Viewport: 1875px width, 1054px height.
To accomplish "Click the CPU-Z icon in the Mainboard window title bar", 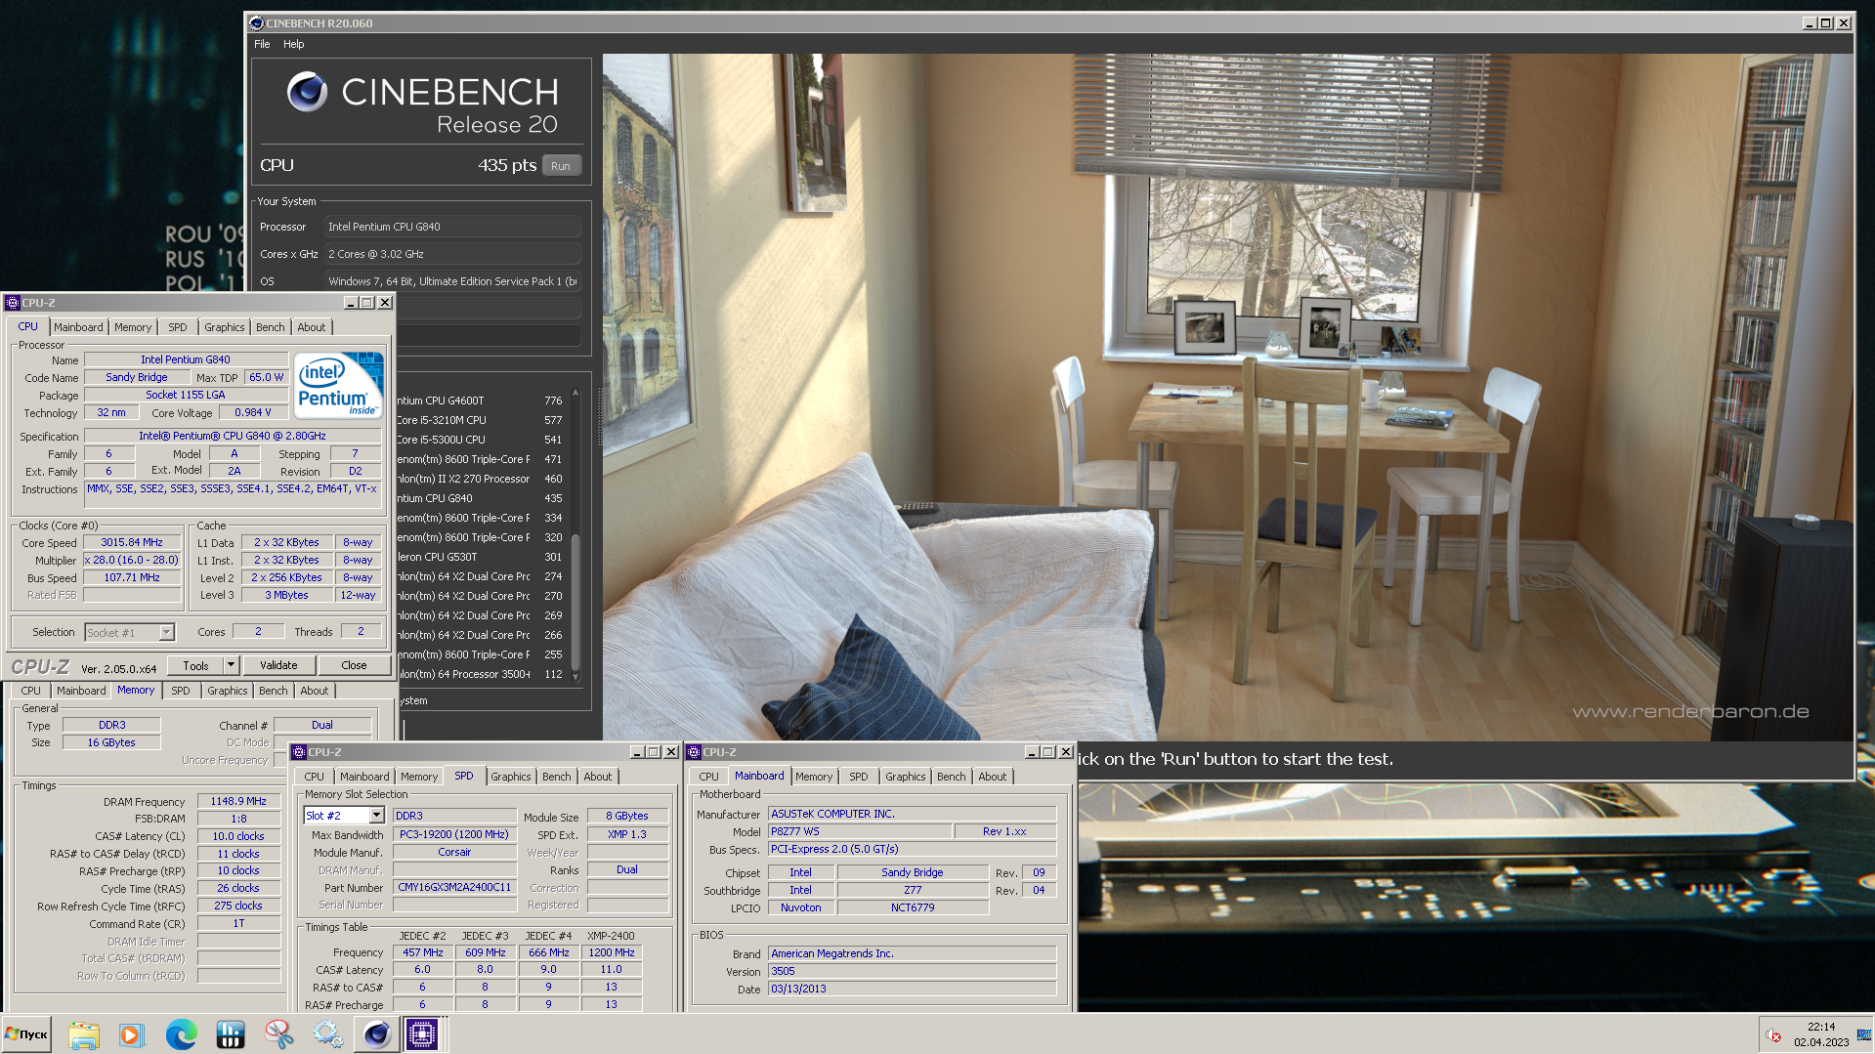I will pyautogui.click(x=695, y=752).
